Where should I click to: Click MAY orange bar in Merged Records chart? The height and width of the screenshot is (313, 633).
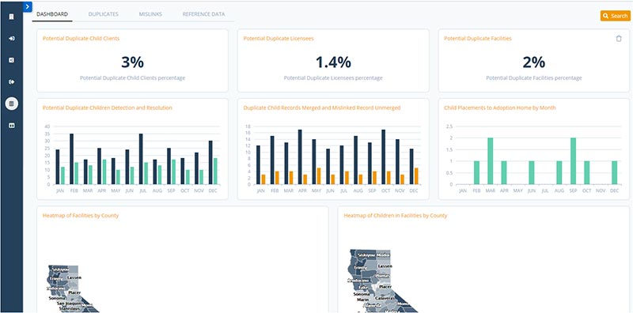(319, 176)
